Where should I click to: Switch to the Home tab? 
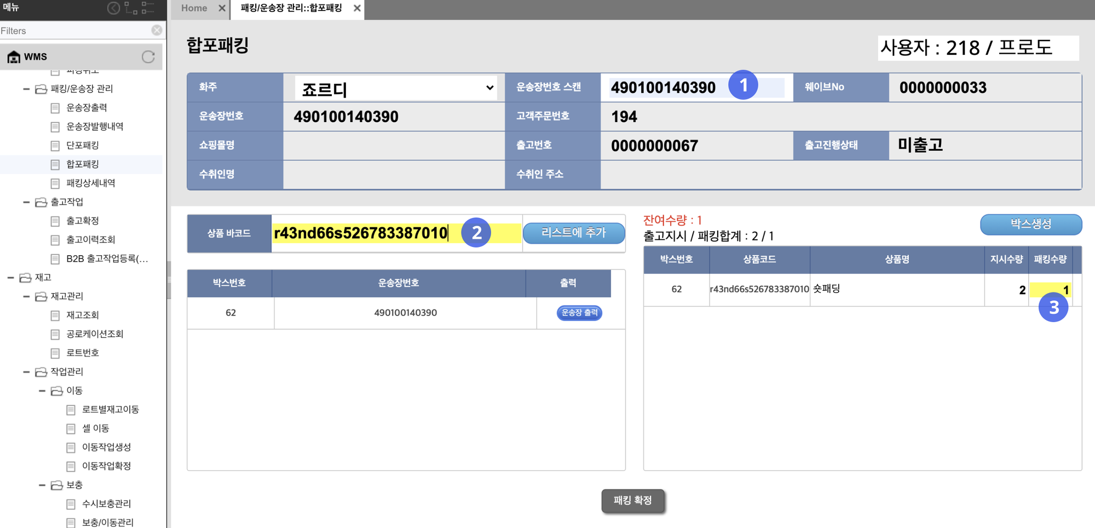[x=194, y=8]
